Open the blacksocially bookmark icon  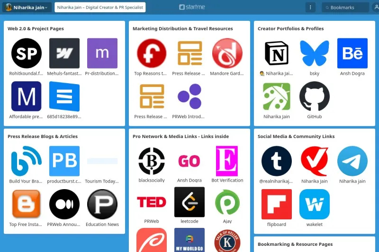pos(151,161)
